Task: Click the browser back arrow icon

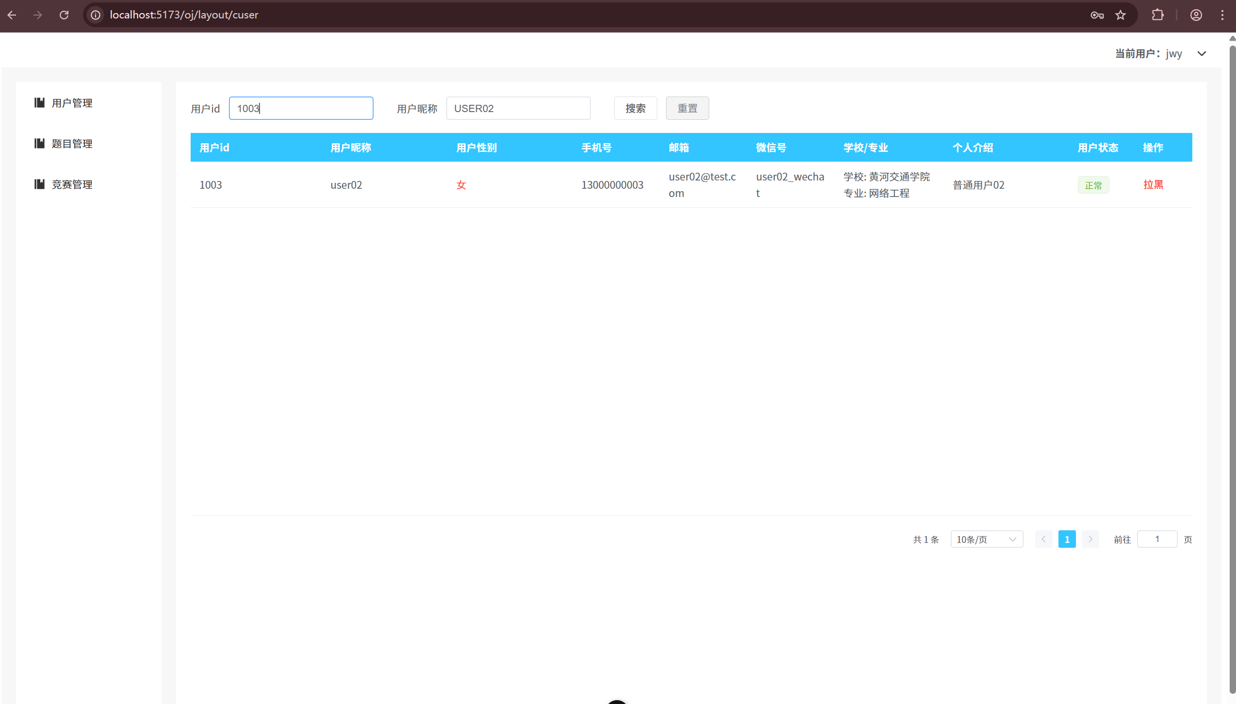Action: tap(12, 15)
